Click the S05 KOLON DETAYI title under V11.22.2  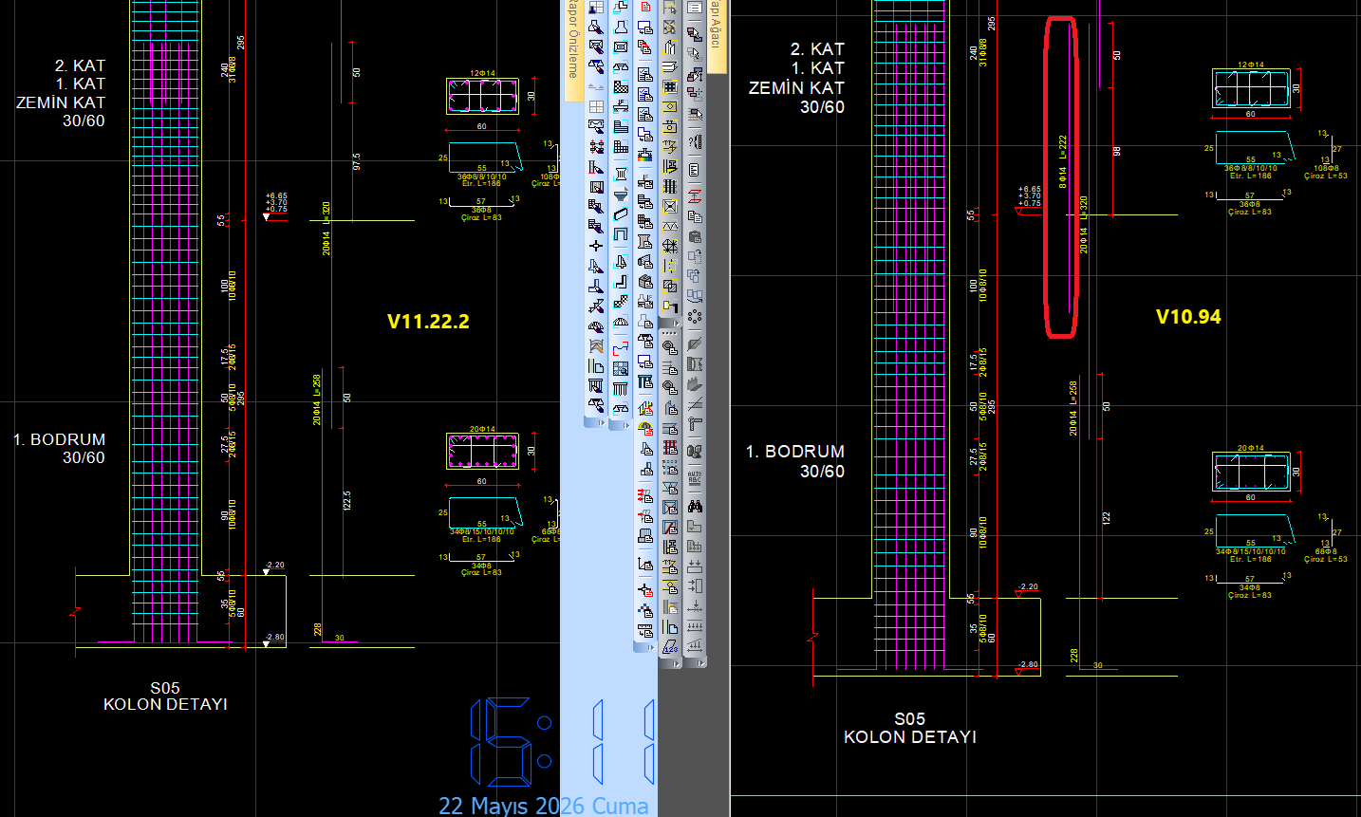165,696
